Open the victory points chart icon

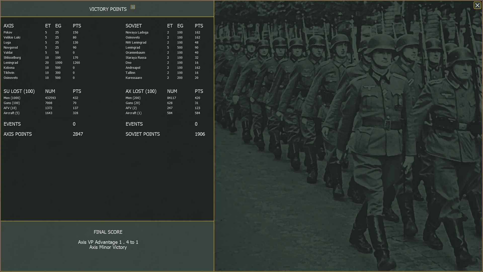coord(133,7)
